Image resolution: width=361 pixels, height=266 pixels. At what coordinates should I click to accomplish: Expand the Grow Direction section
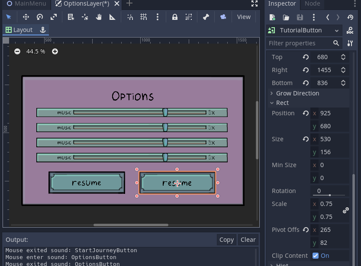point(297,93)
